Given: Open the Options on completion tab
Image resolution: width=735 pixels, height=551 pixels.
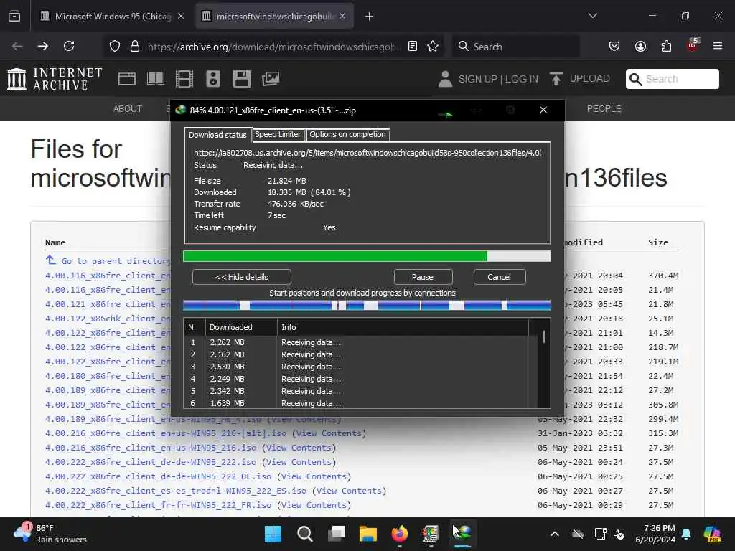Looking at the screenshot, I should click(347, 134).
